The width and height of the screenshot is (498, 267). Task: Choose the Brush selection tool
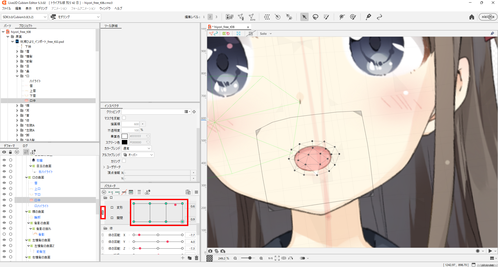[327, 17]
